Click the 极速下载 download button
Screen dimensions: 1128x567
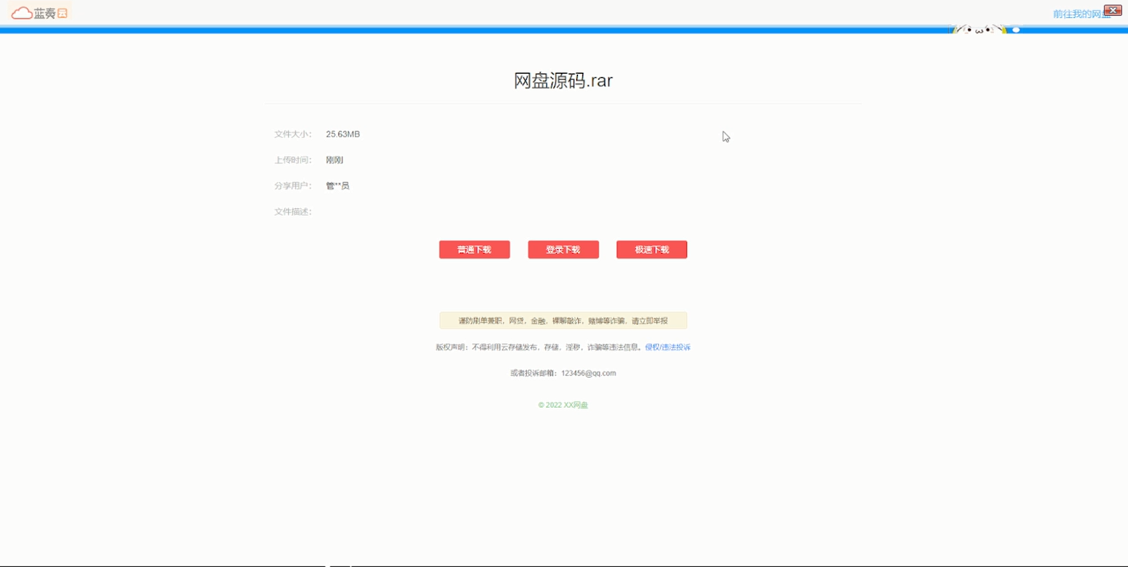651,249
